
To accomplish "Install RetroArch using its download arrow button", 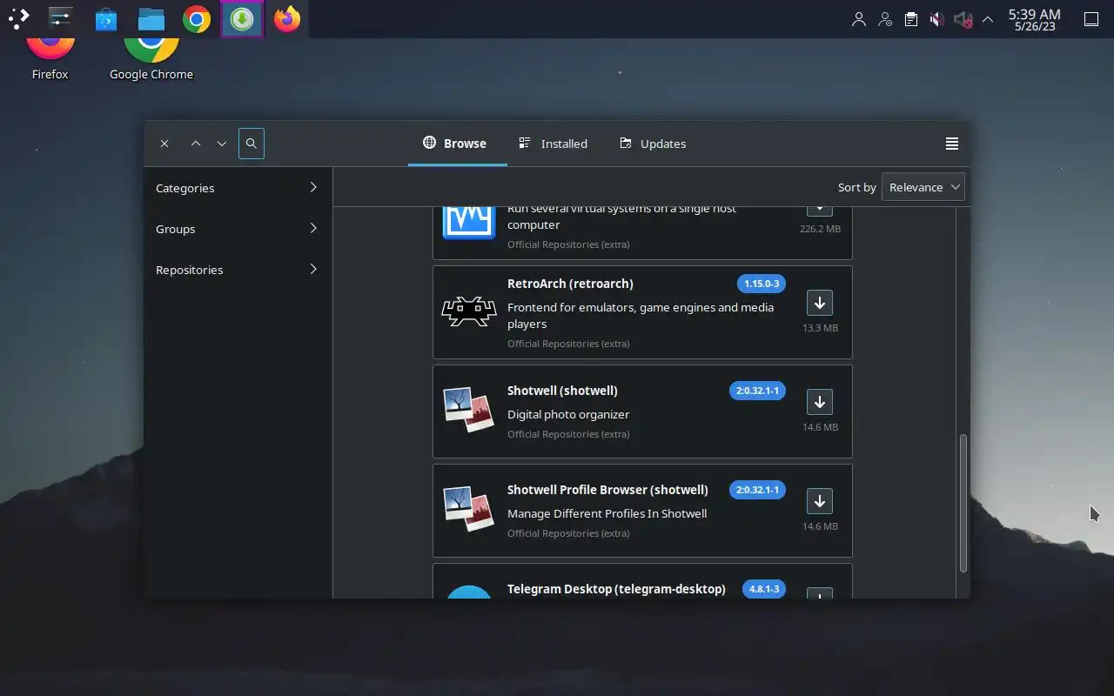I will [x=820, y=303].
